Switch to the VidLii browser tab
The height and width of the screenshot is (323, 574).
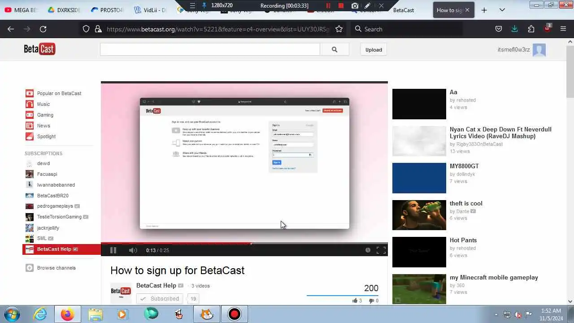click(x=150, y=10)
